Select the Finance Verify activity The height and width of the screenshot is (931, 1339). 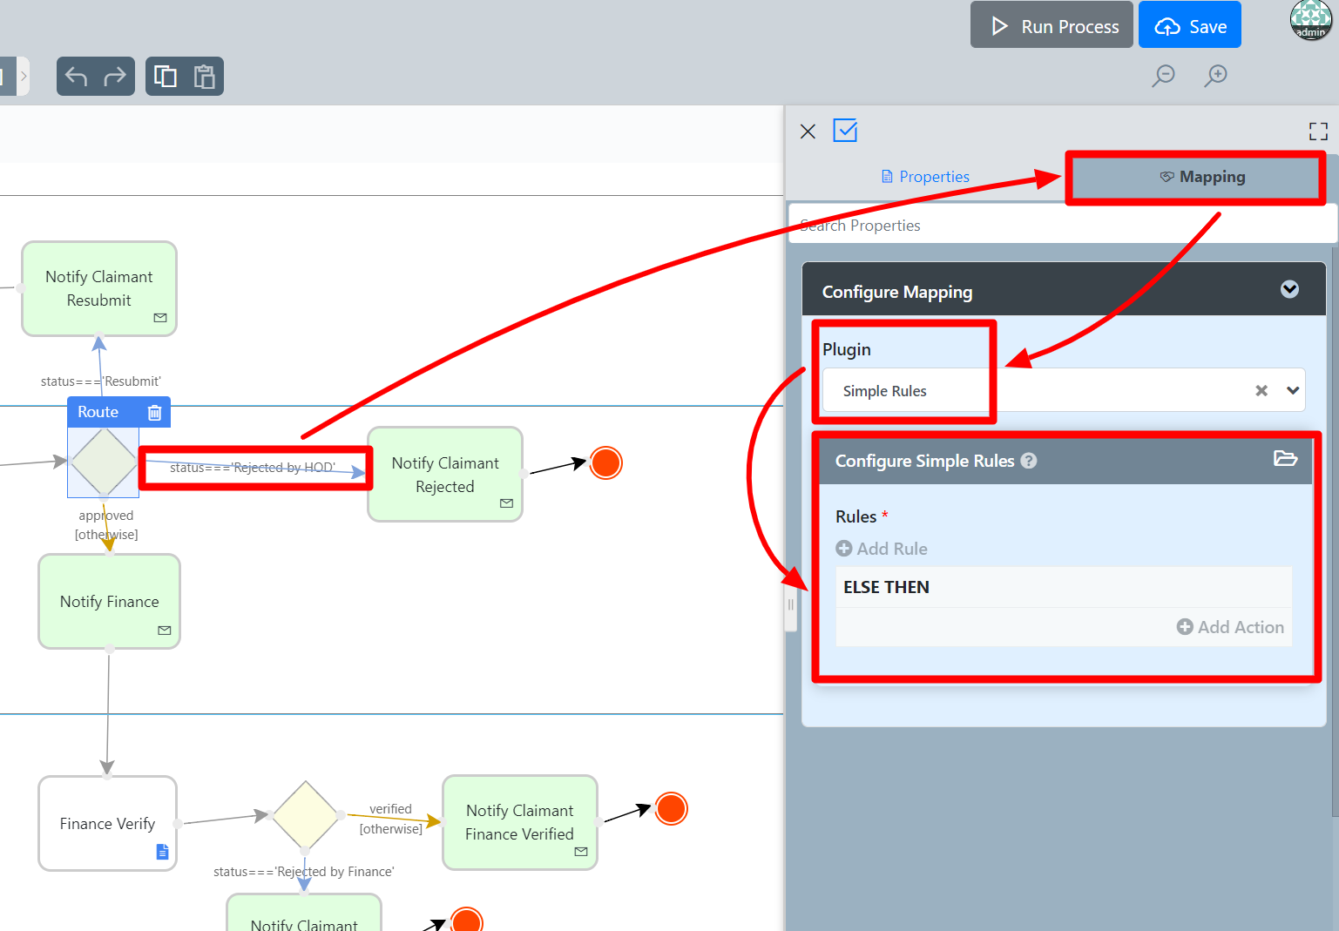click(x=107, y=824)
